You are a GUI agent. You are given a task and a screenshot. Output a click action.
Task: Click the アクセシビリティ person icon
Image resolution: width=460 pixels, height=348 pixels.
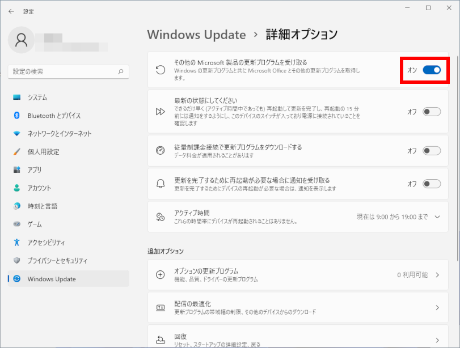pyautogui.click(x=16, y=243)
